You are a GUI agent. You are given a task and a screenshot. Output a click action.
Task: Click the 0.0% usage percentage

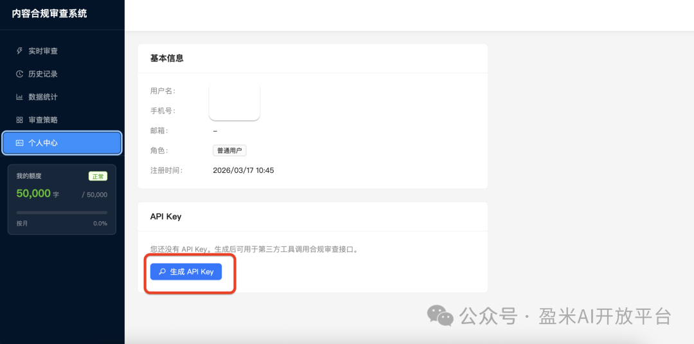100,224
